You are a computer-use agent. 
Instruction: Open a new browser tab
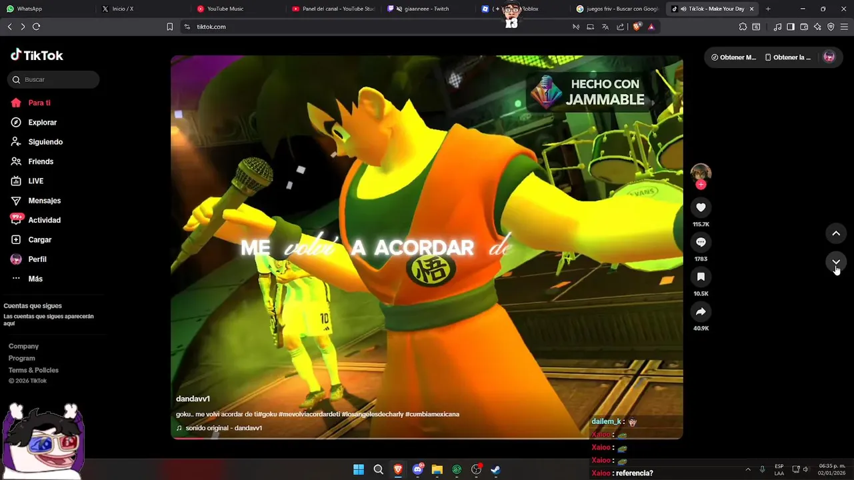pyautogui.click(x=768, y=9)
